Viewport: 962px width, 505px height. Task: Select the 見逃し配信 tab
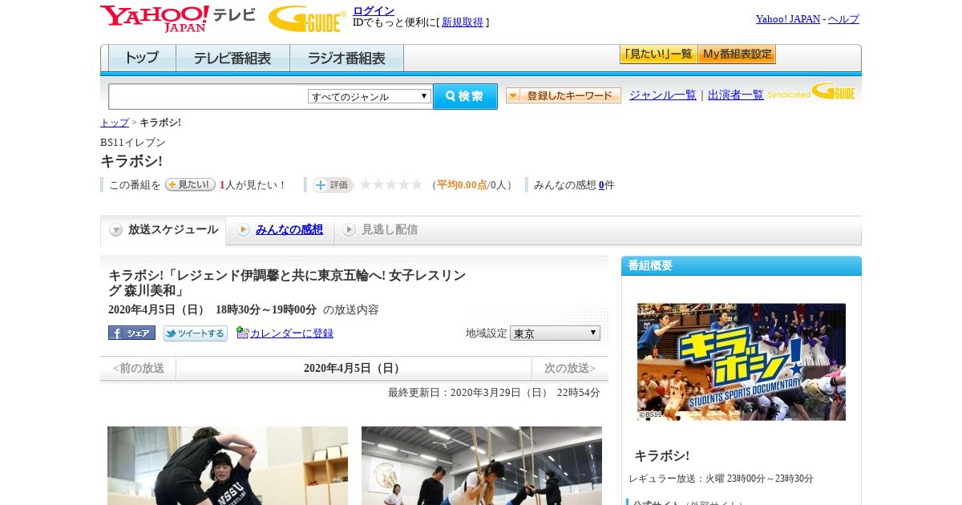click(x=390, y=229)
